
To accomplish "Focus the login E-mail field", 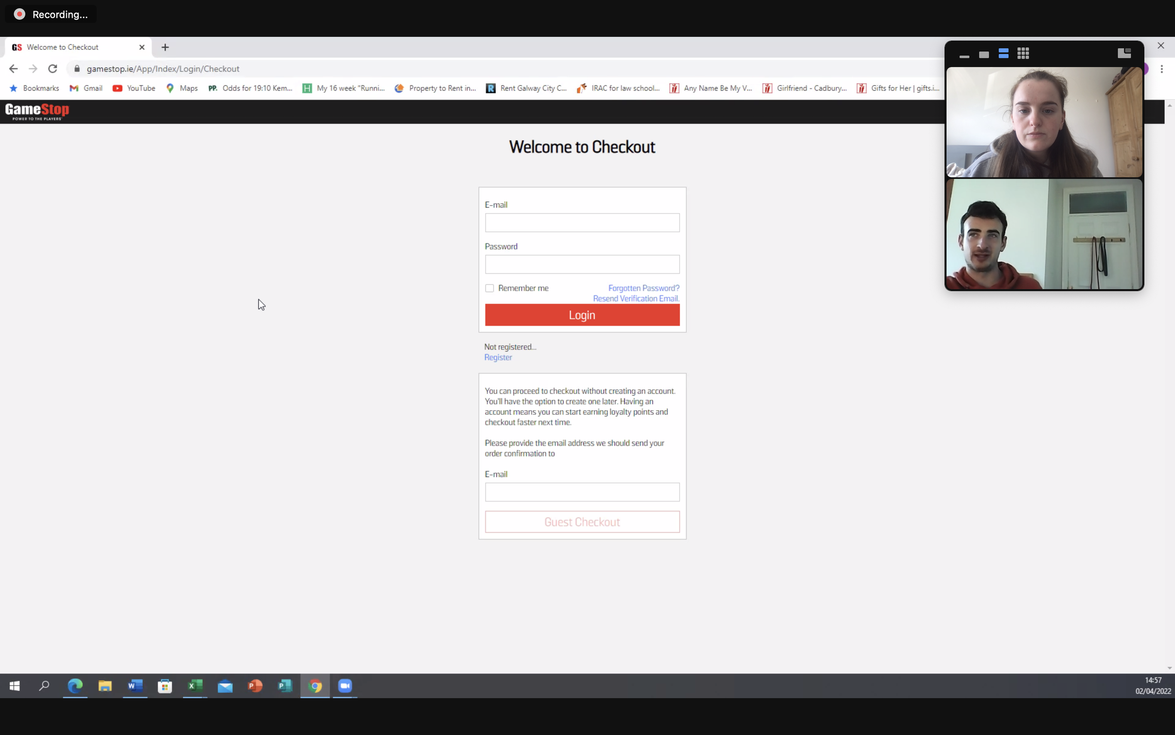I will pyautogui.click(x=582, y=222).
